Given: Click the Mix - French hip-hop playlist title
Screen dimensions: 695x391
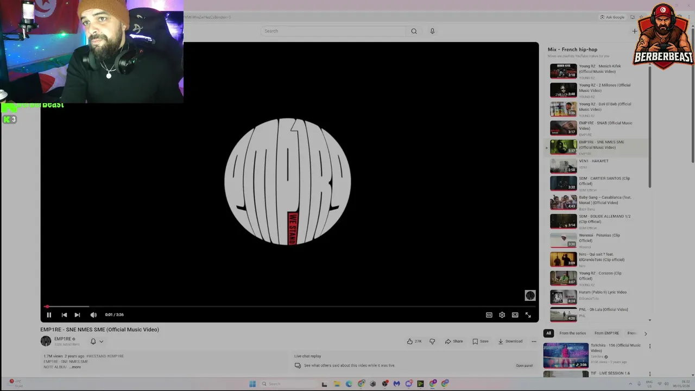Looking at the screenshot, I should 572,49.
